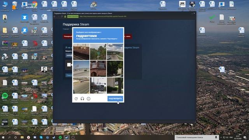Switch input language via ENG indicator
Image resolution: width=249 pixels, height=140 pixels.
(x=231, y=137)
